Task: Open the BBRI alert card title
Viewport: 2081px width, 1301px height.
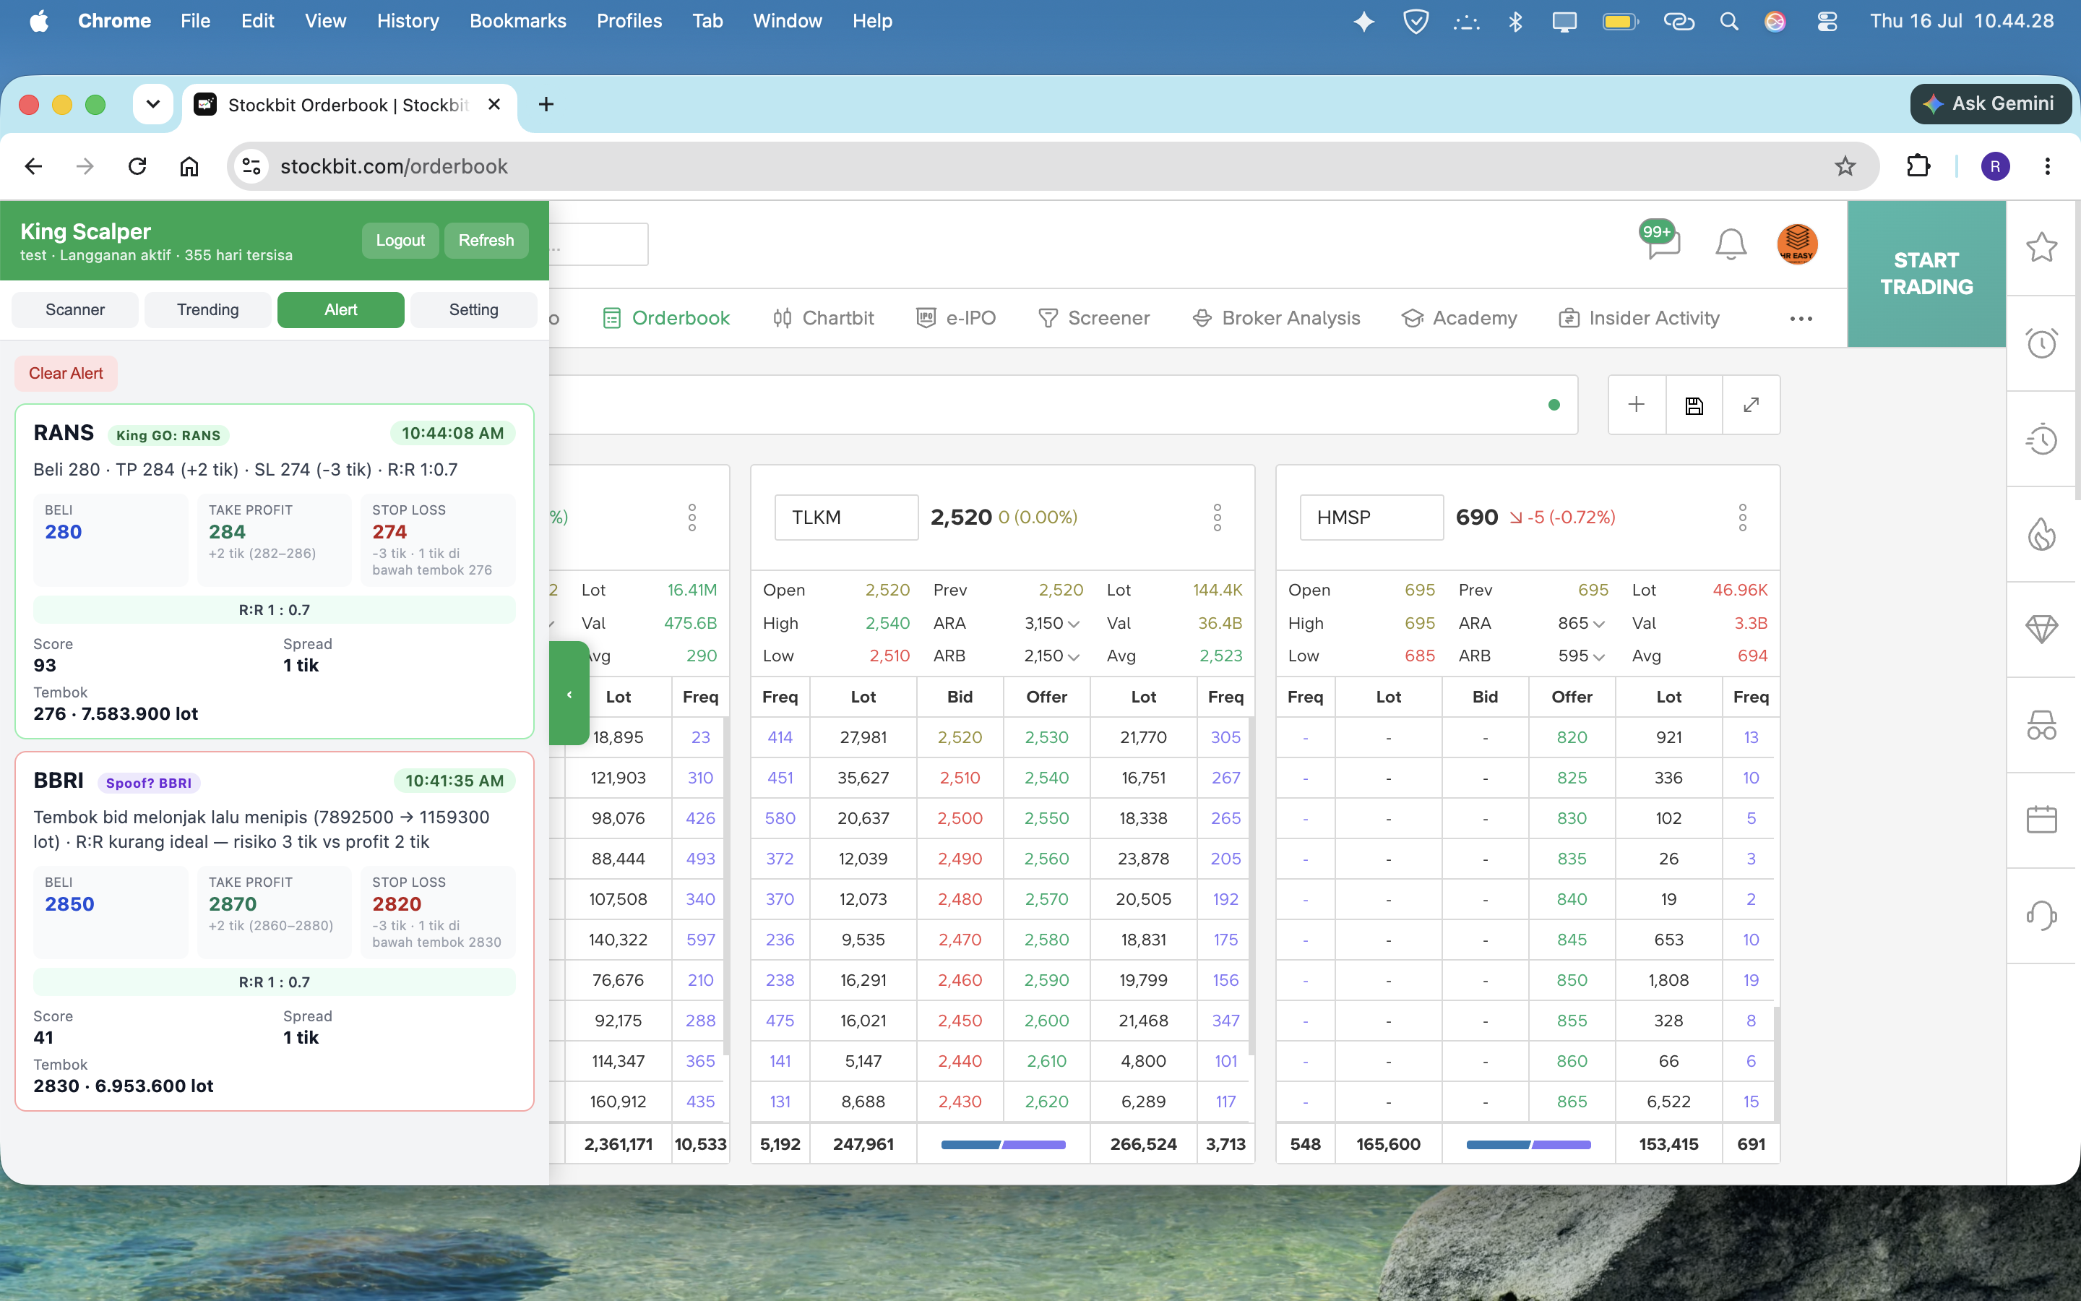Action: (x=59, y=781)
